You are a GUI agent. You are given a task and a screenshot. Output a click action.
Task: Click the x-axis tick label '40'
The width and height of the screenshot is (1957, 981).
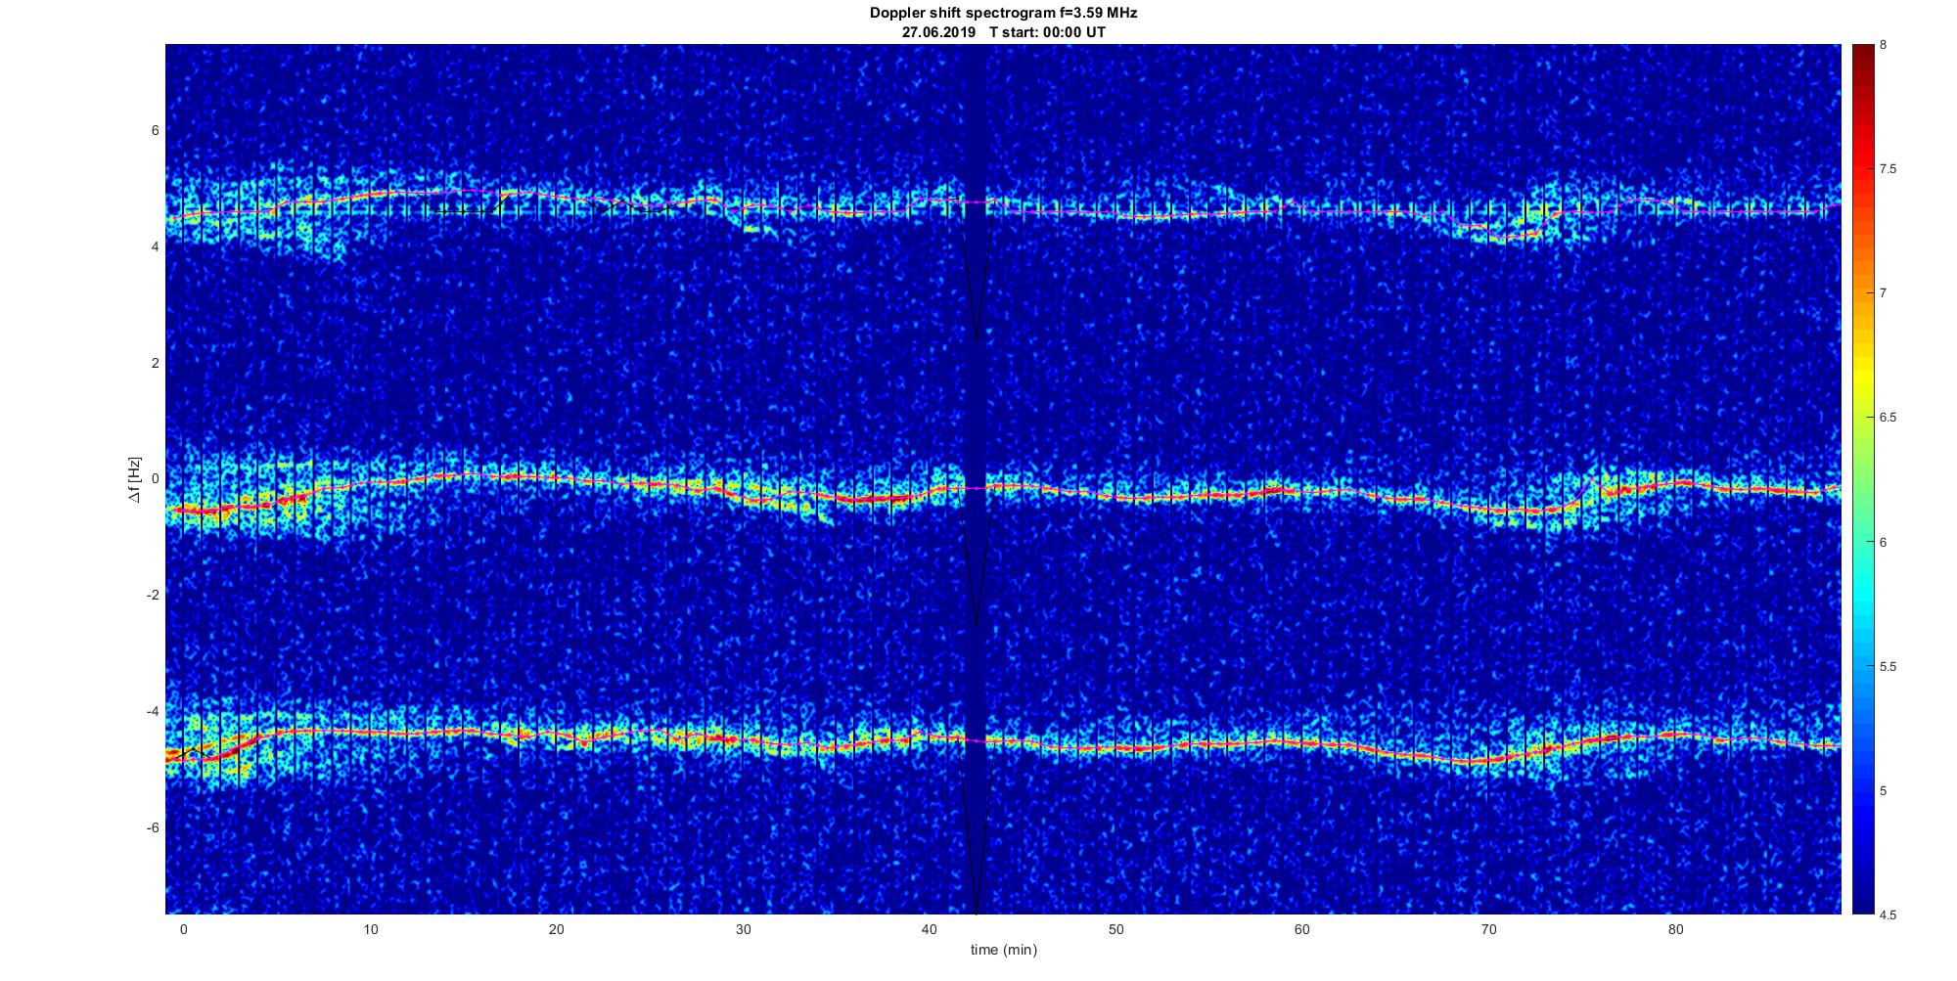pyautogui.click(x=930, y=928)
